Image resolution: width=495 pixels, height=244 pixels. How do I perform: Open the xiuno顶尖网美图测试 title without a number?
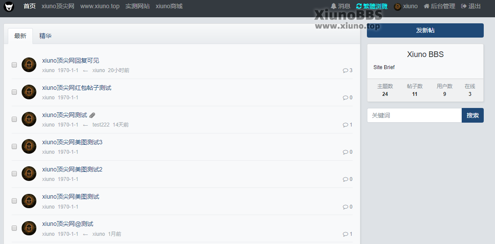pyautogui.click(x=71, y=197)
